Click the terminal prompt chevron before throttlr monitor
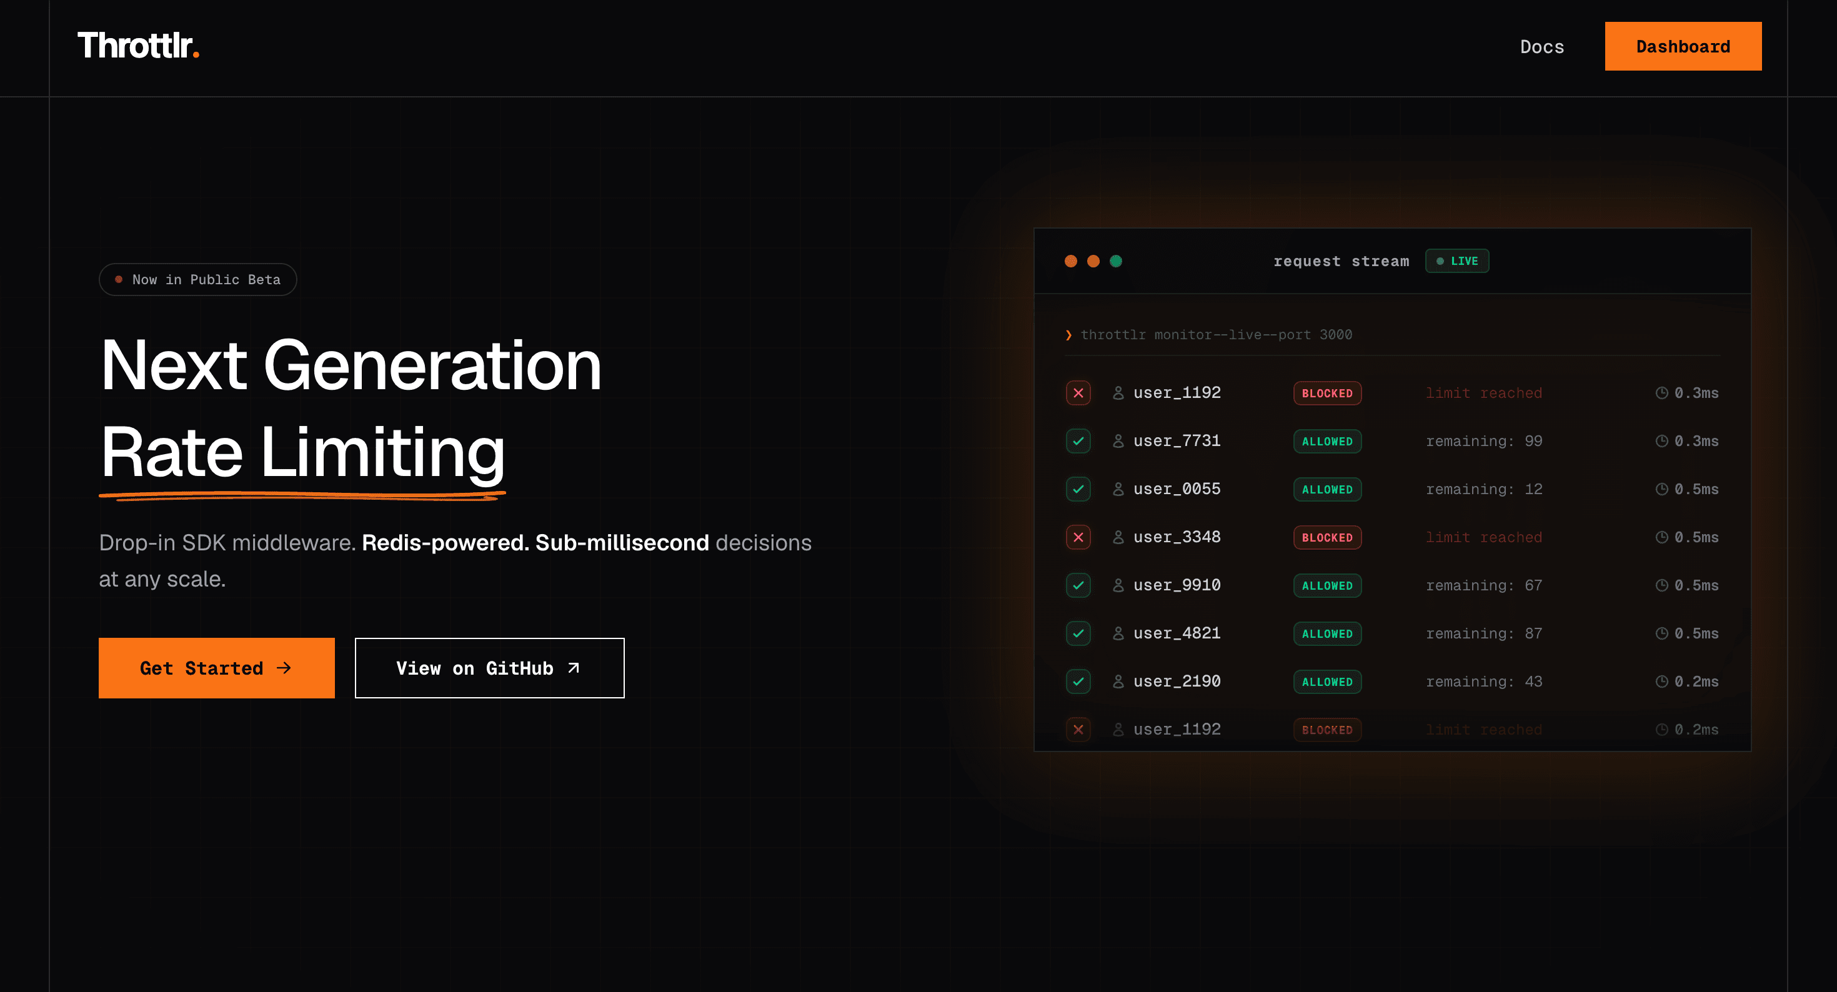 point(1068,335)
